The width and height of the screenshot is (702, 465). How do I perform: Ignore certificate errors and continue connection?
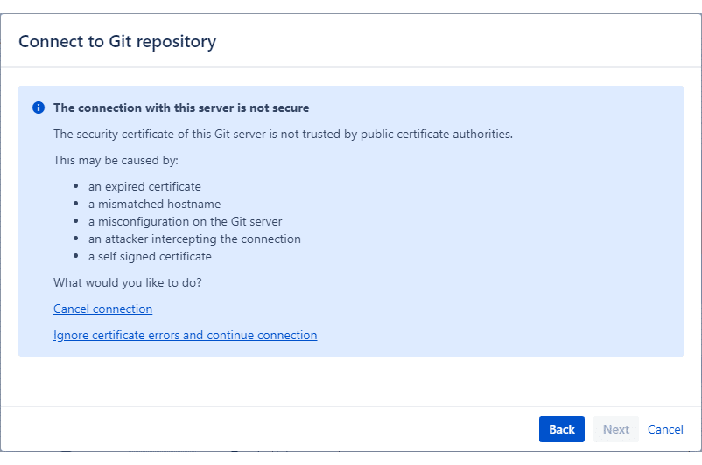point(186,336)
